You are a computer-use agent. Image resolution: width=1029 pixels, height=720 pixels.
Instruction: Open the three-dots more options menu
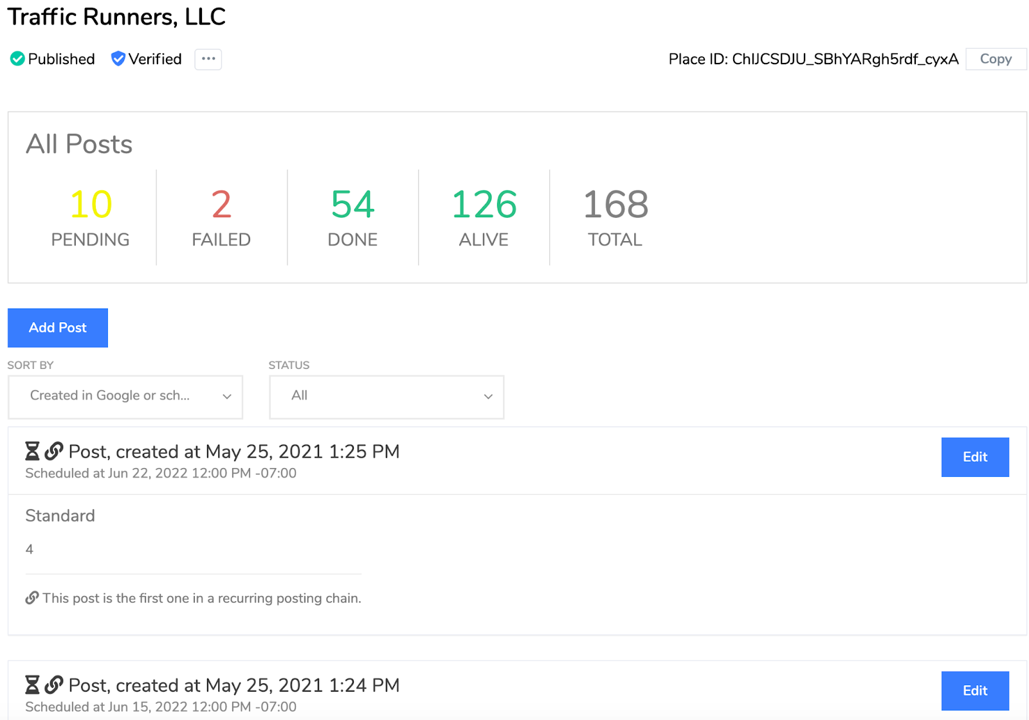208,59
